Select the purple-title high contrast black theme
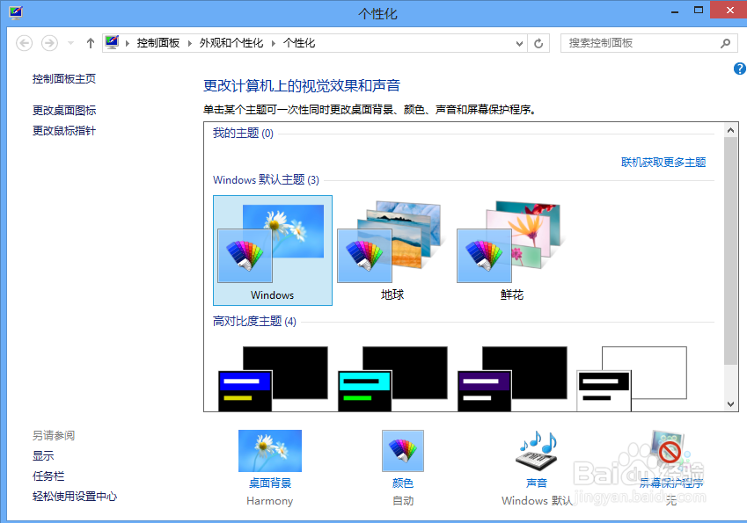This screenshot has width=747, height=523. 512,379
